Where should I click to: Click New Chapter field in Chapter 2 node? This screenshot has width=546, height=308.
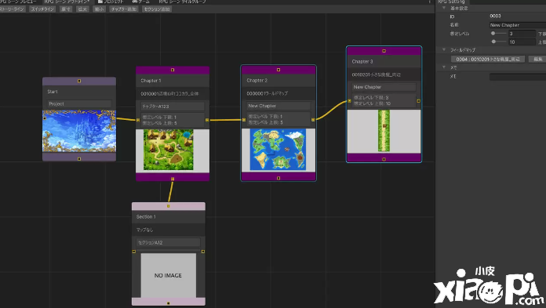pos(278,106)
